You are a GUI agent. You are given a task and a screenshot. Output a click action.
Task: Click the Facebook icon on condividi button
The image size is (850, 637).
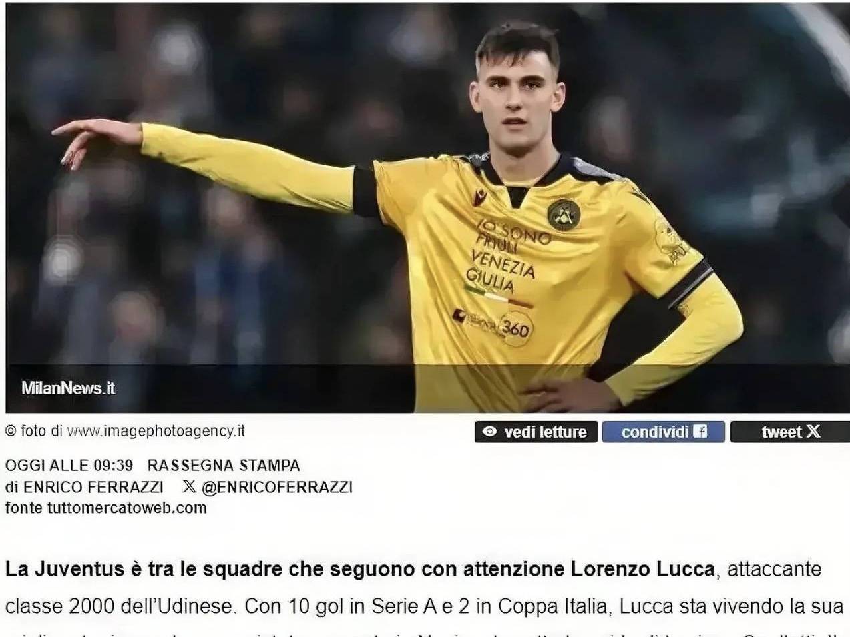700,432
